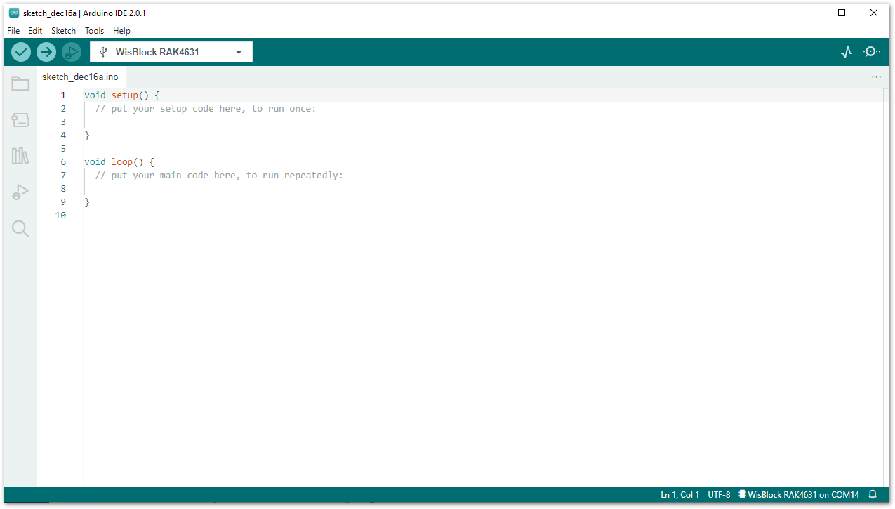Open the Boards Manager sidebar panel
This screenshot has width=895, height=509.
(x=20, y=120)
